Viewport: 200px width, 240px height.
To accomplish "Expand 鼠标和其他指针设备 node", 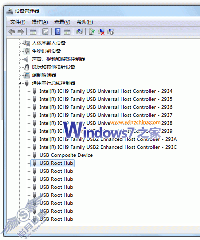I will pyautogui.click(x=20, y=67).
